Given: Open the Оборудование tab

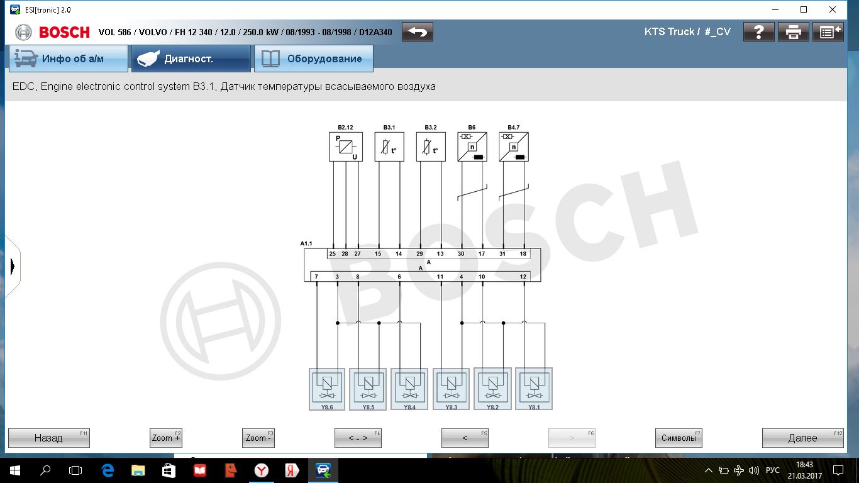Looking at the screenshot, I should coord(314,58).
